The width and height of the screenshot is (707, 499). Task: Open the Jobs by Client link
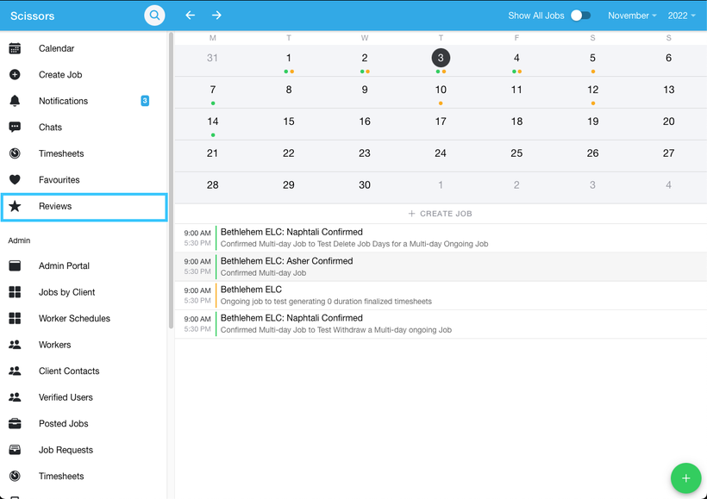[66, 292]
